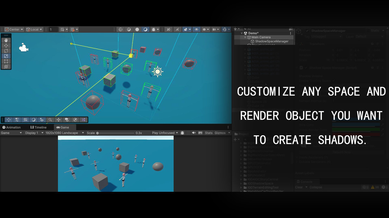Screen dimensions: 389x218
Task: Open the Play Unfocused mode dropdown
Action: (165, 133)
